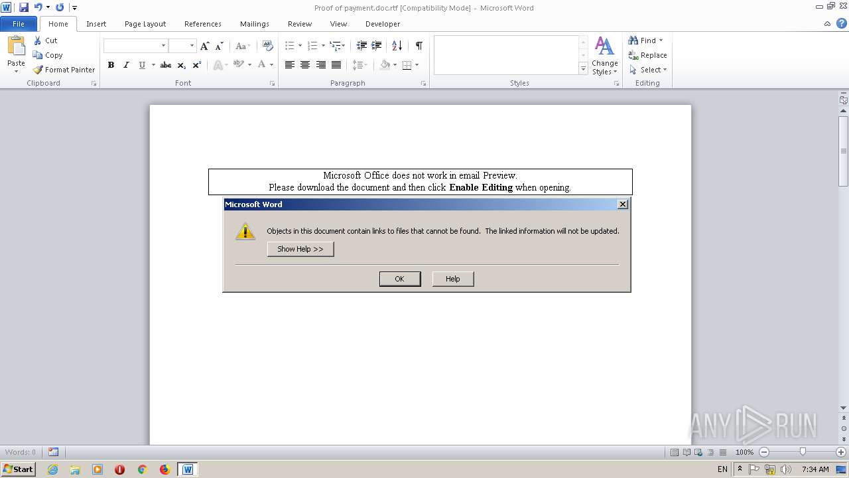Close the Microsoft Word warning dialog
849x478 pixels.
click(622, 204)
